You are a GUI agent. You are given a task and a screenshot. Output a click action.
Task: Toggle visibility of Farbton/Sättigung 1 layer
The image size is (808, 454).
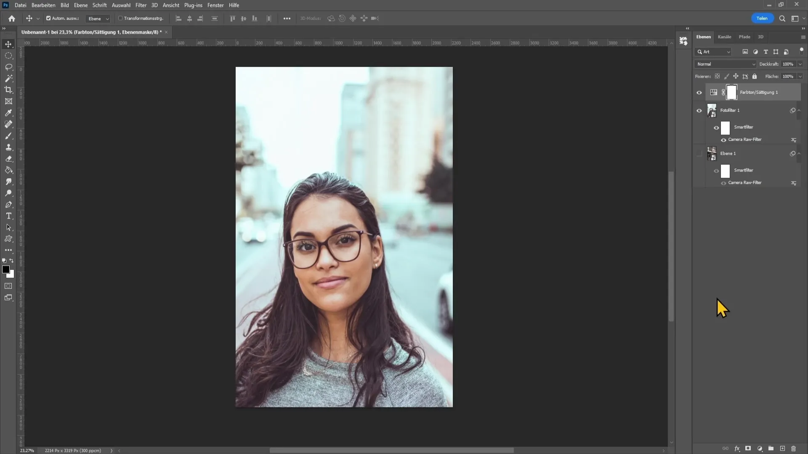click(x=699, y=92)
